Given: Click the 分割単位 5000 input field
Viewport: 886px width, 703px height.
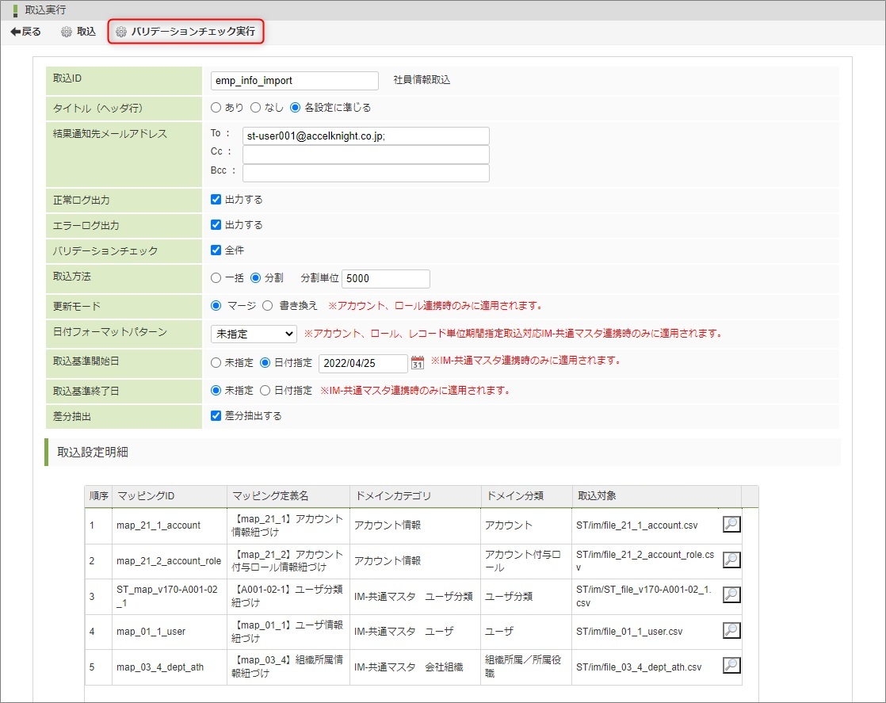Looking at the screenshot, I should pyautogui.click(x=385, y=278).
